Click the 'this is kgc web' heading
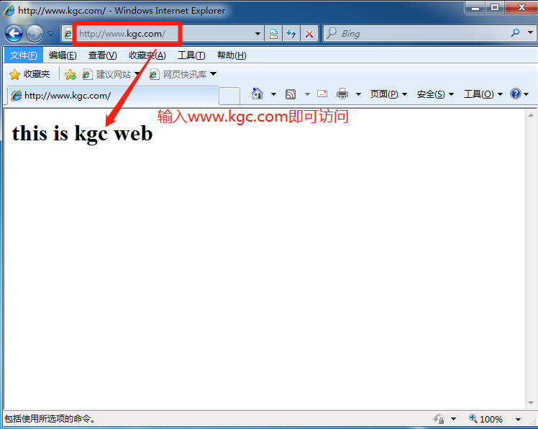The image size is (538, 429). [x=82, y=133]
